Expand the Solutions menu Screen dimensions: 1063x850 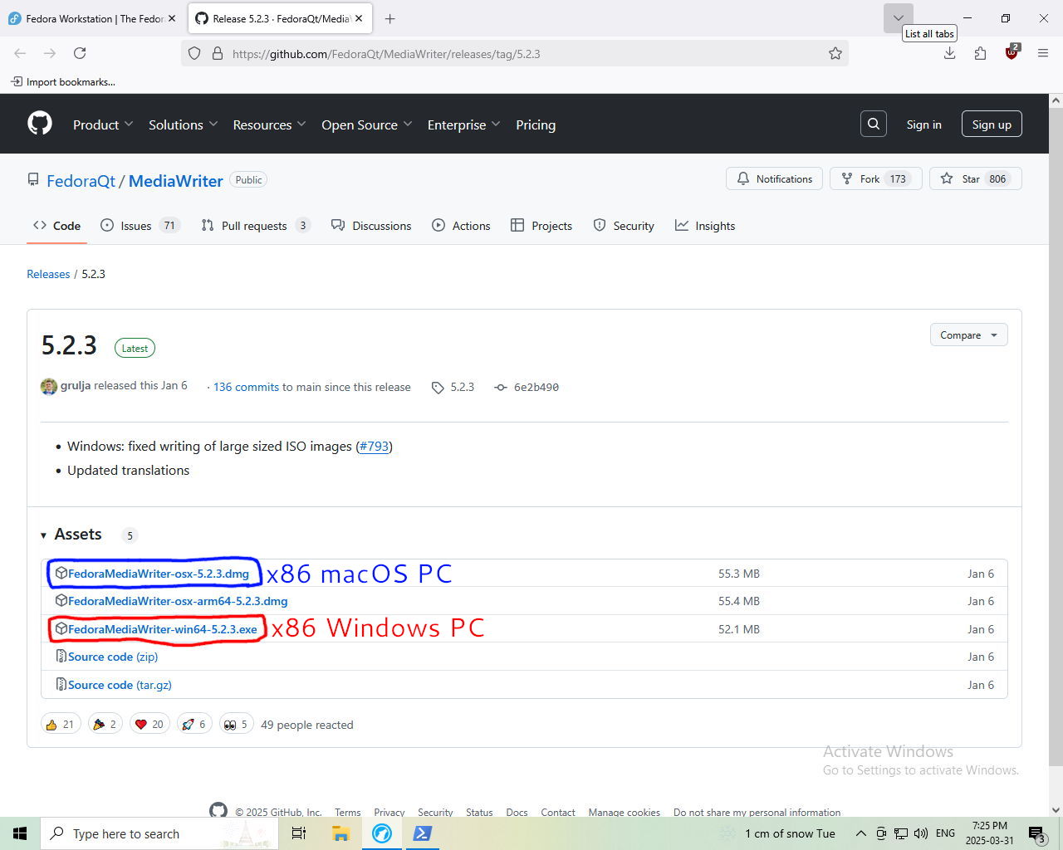click(x=183, y=125)
